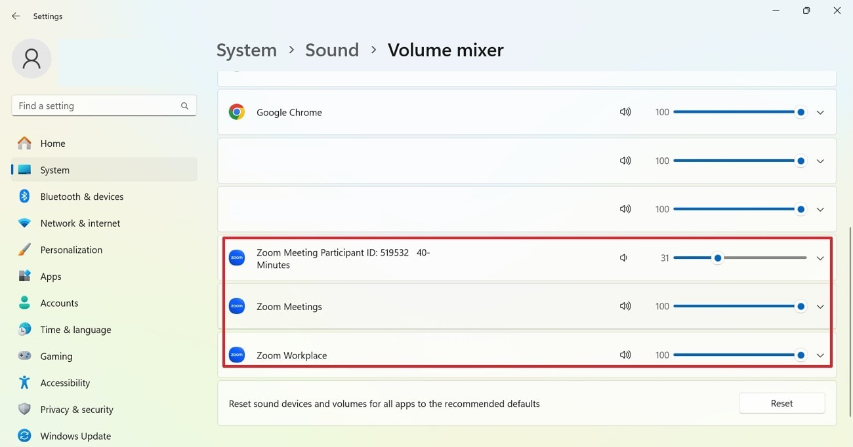Mute Google Chrome volume speaker
Viewport: 853px width, 447px height.
(x=625, y=112)
